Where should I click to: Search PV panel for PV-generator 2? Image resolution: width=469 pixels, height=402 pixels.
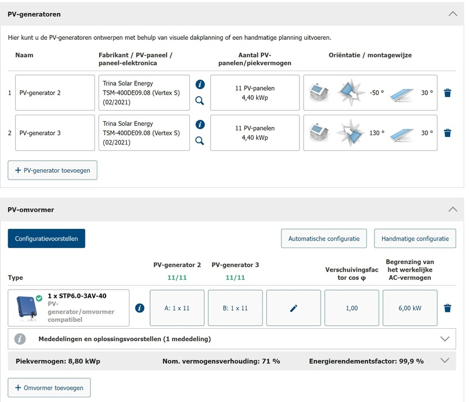pyautogui.click(x=200, y=101)
